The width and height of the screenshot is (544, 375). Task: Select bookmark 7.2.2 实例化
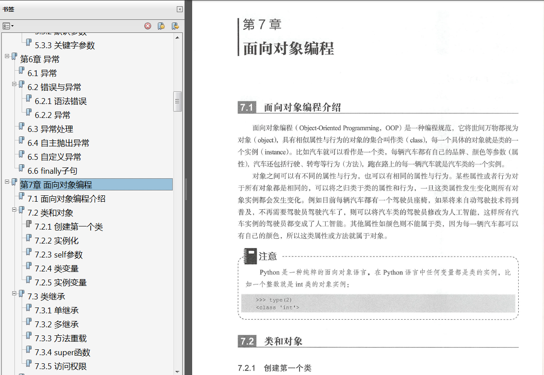point(56,241)
